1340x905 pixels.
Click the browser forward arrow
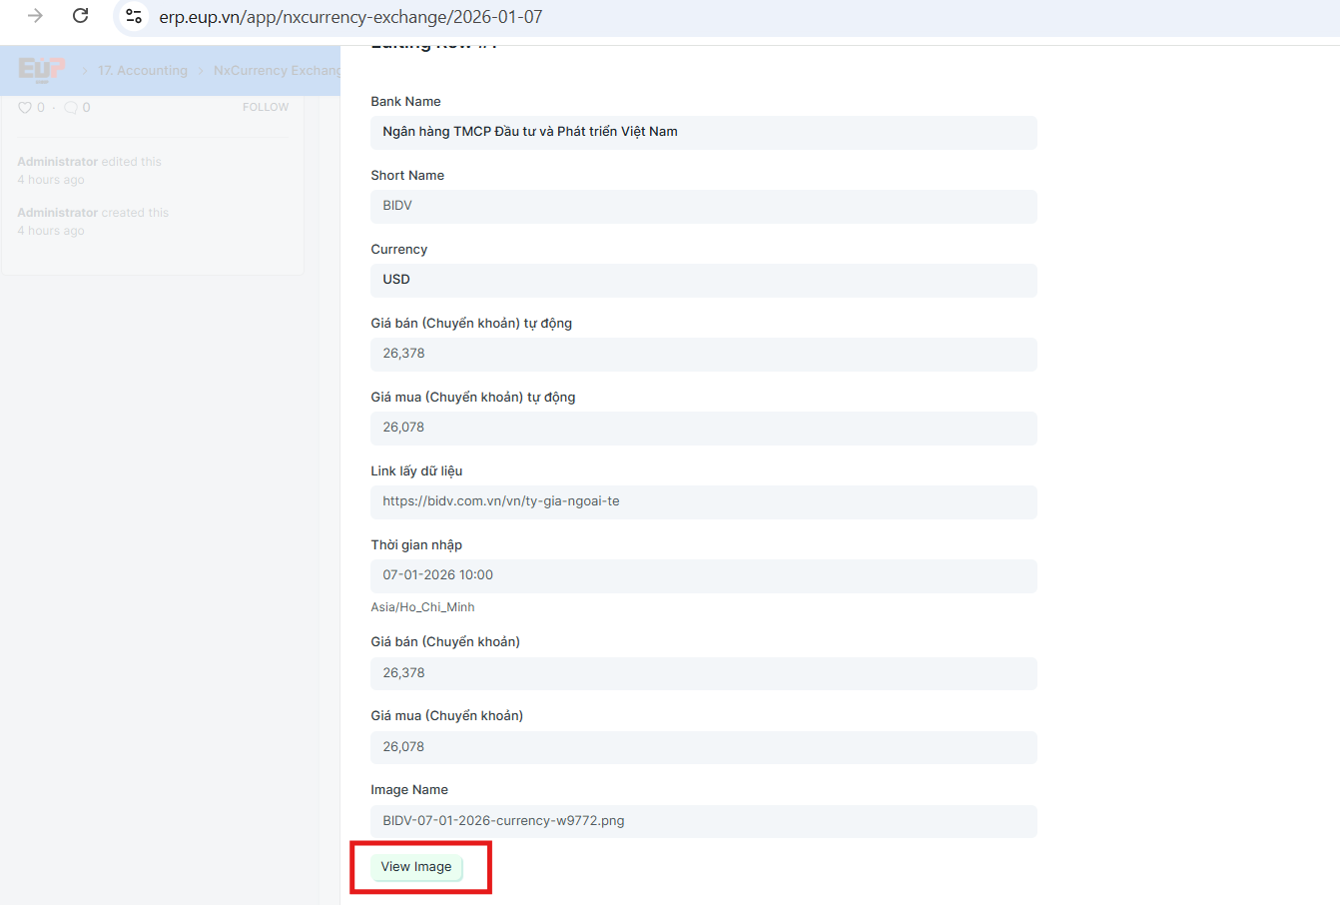[35, 16]
